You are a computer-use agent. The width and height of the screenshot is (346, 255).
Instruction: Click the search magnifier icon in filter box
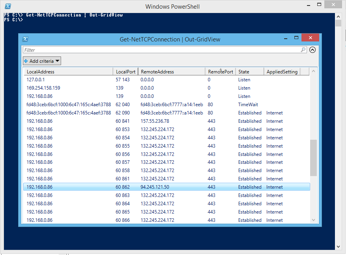pos(303,50)
